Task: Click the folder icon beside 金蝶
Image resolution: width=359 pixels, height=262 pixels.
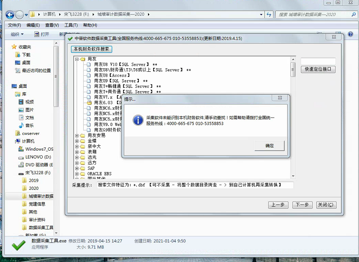Action: coord(83,141)
